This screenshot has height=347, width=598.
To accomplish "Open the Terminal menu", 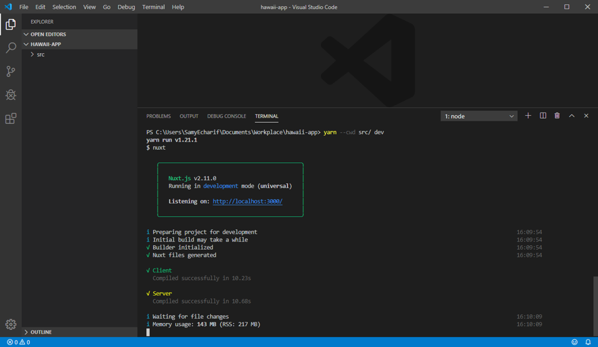I will click(153, 7).
